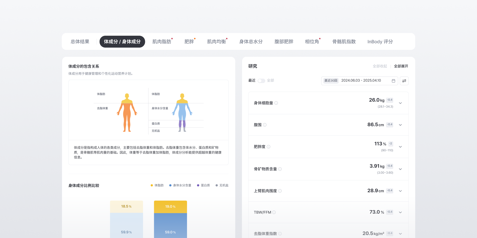Screen dimensions: 477x238
Task: Click 全部展开 to expand all
Action: tap(401, 66)
